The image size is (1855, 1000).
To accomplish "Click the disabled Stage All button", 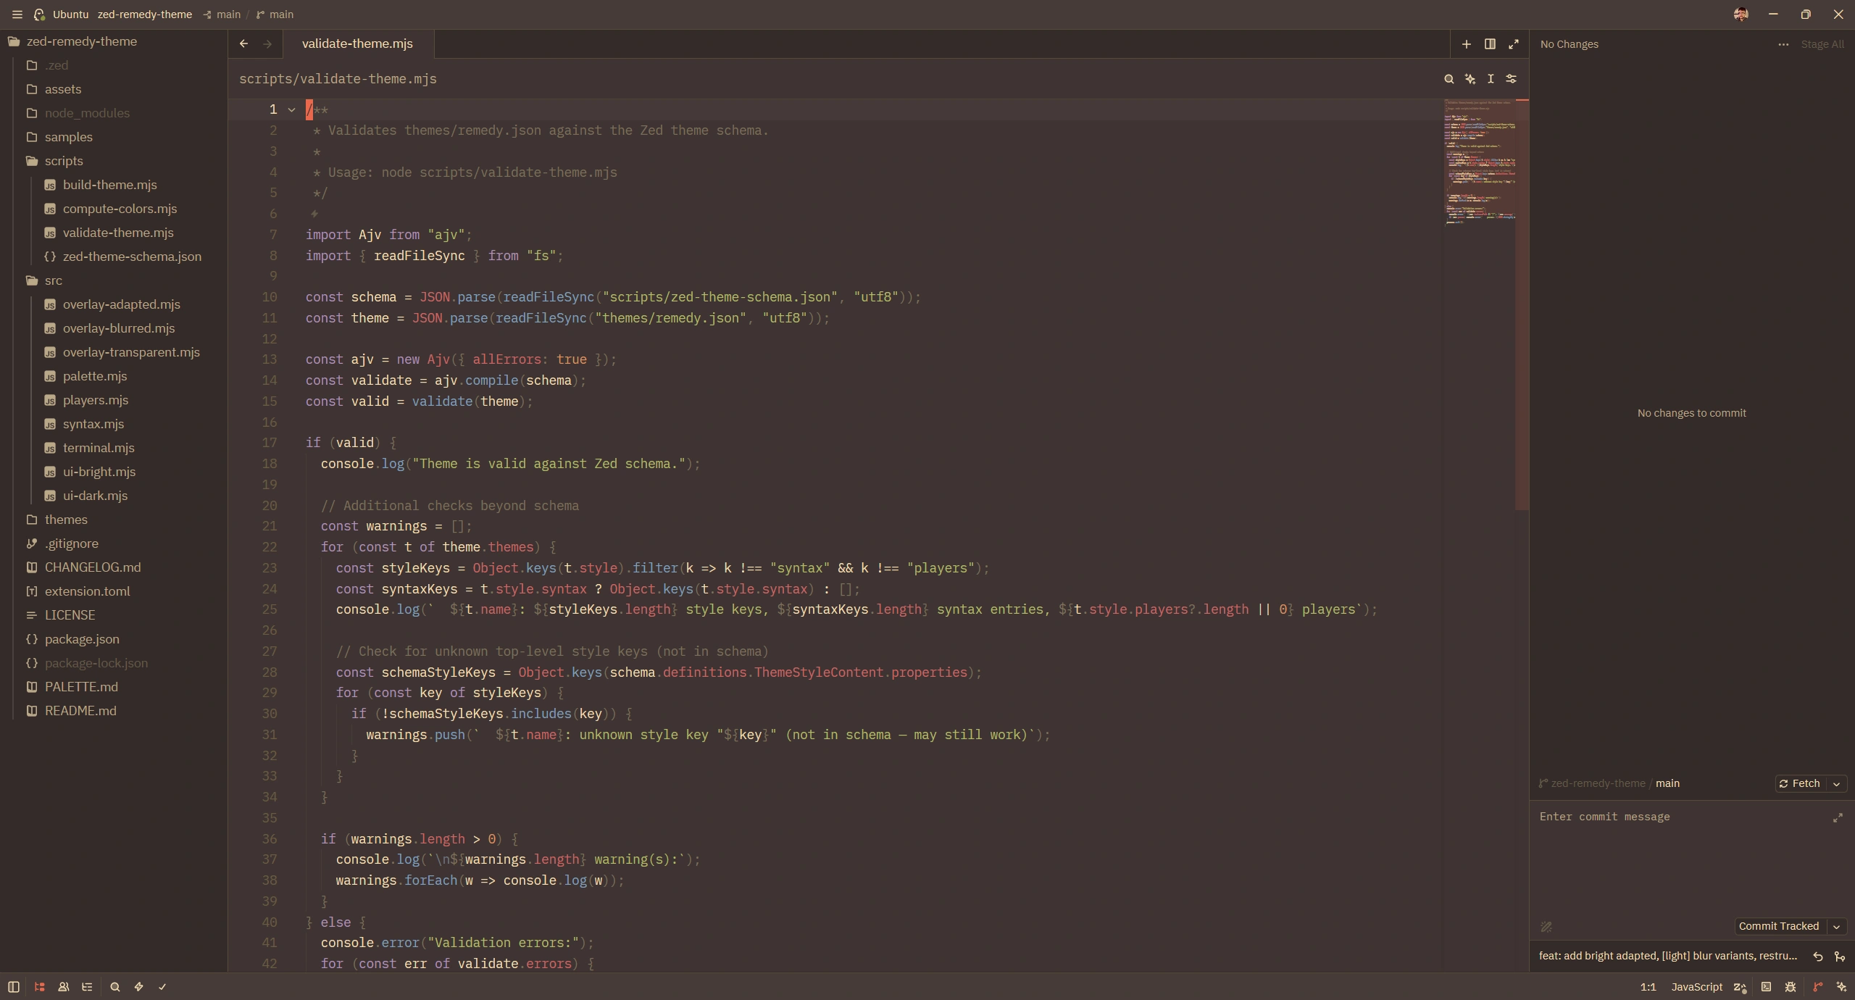I will 1822,44.
